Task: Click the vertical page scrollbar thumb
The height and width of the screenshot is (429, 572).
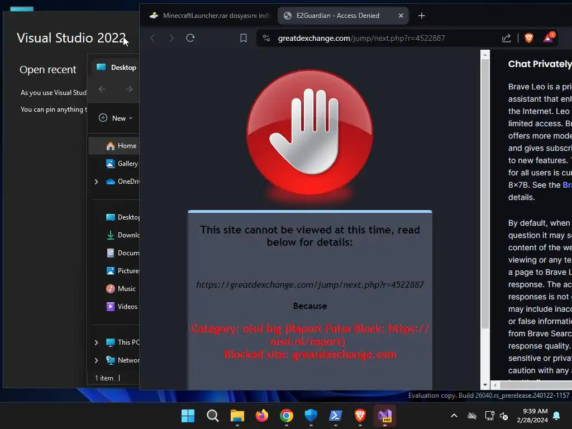Action: click(485, 193)
